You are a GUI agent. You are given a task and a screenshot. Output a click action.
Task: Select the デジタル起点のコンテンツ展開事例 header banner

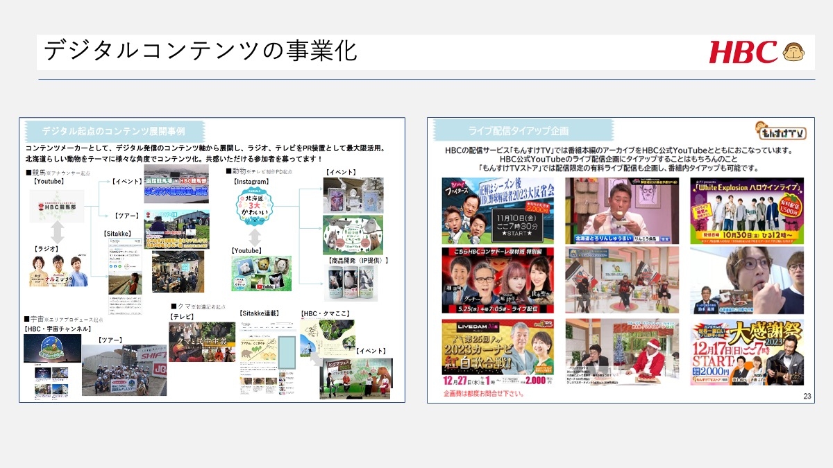pyautogui.click(x=114, y=130)
